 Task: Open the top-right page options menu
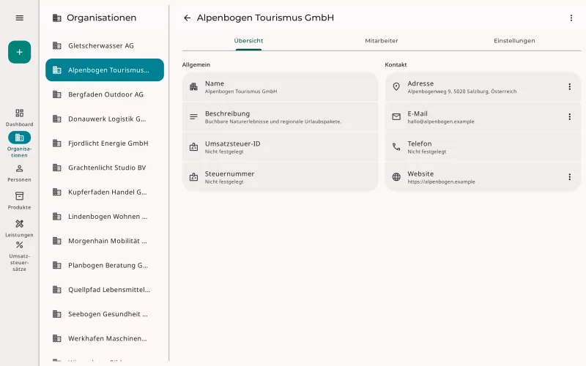tap(571, 18)
